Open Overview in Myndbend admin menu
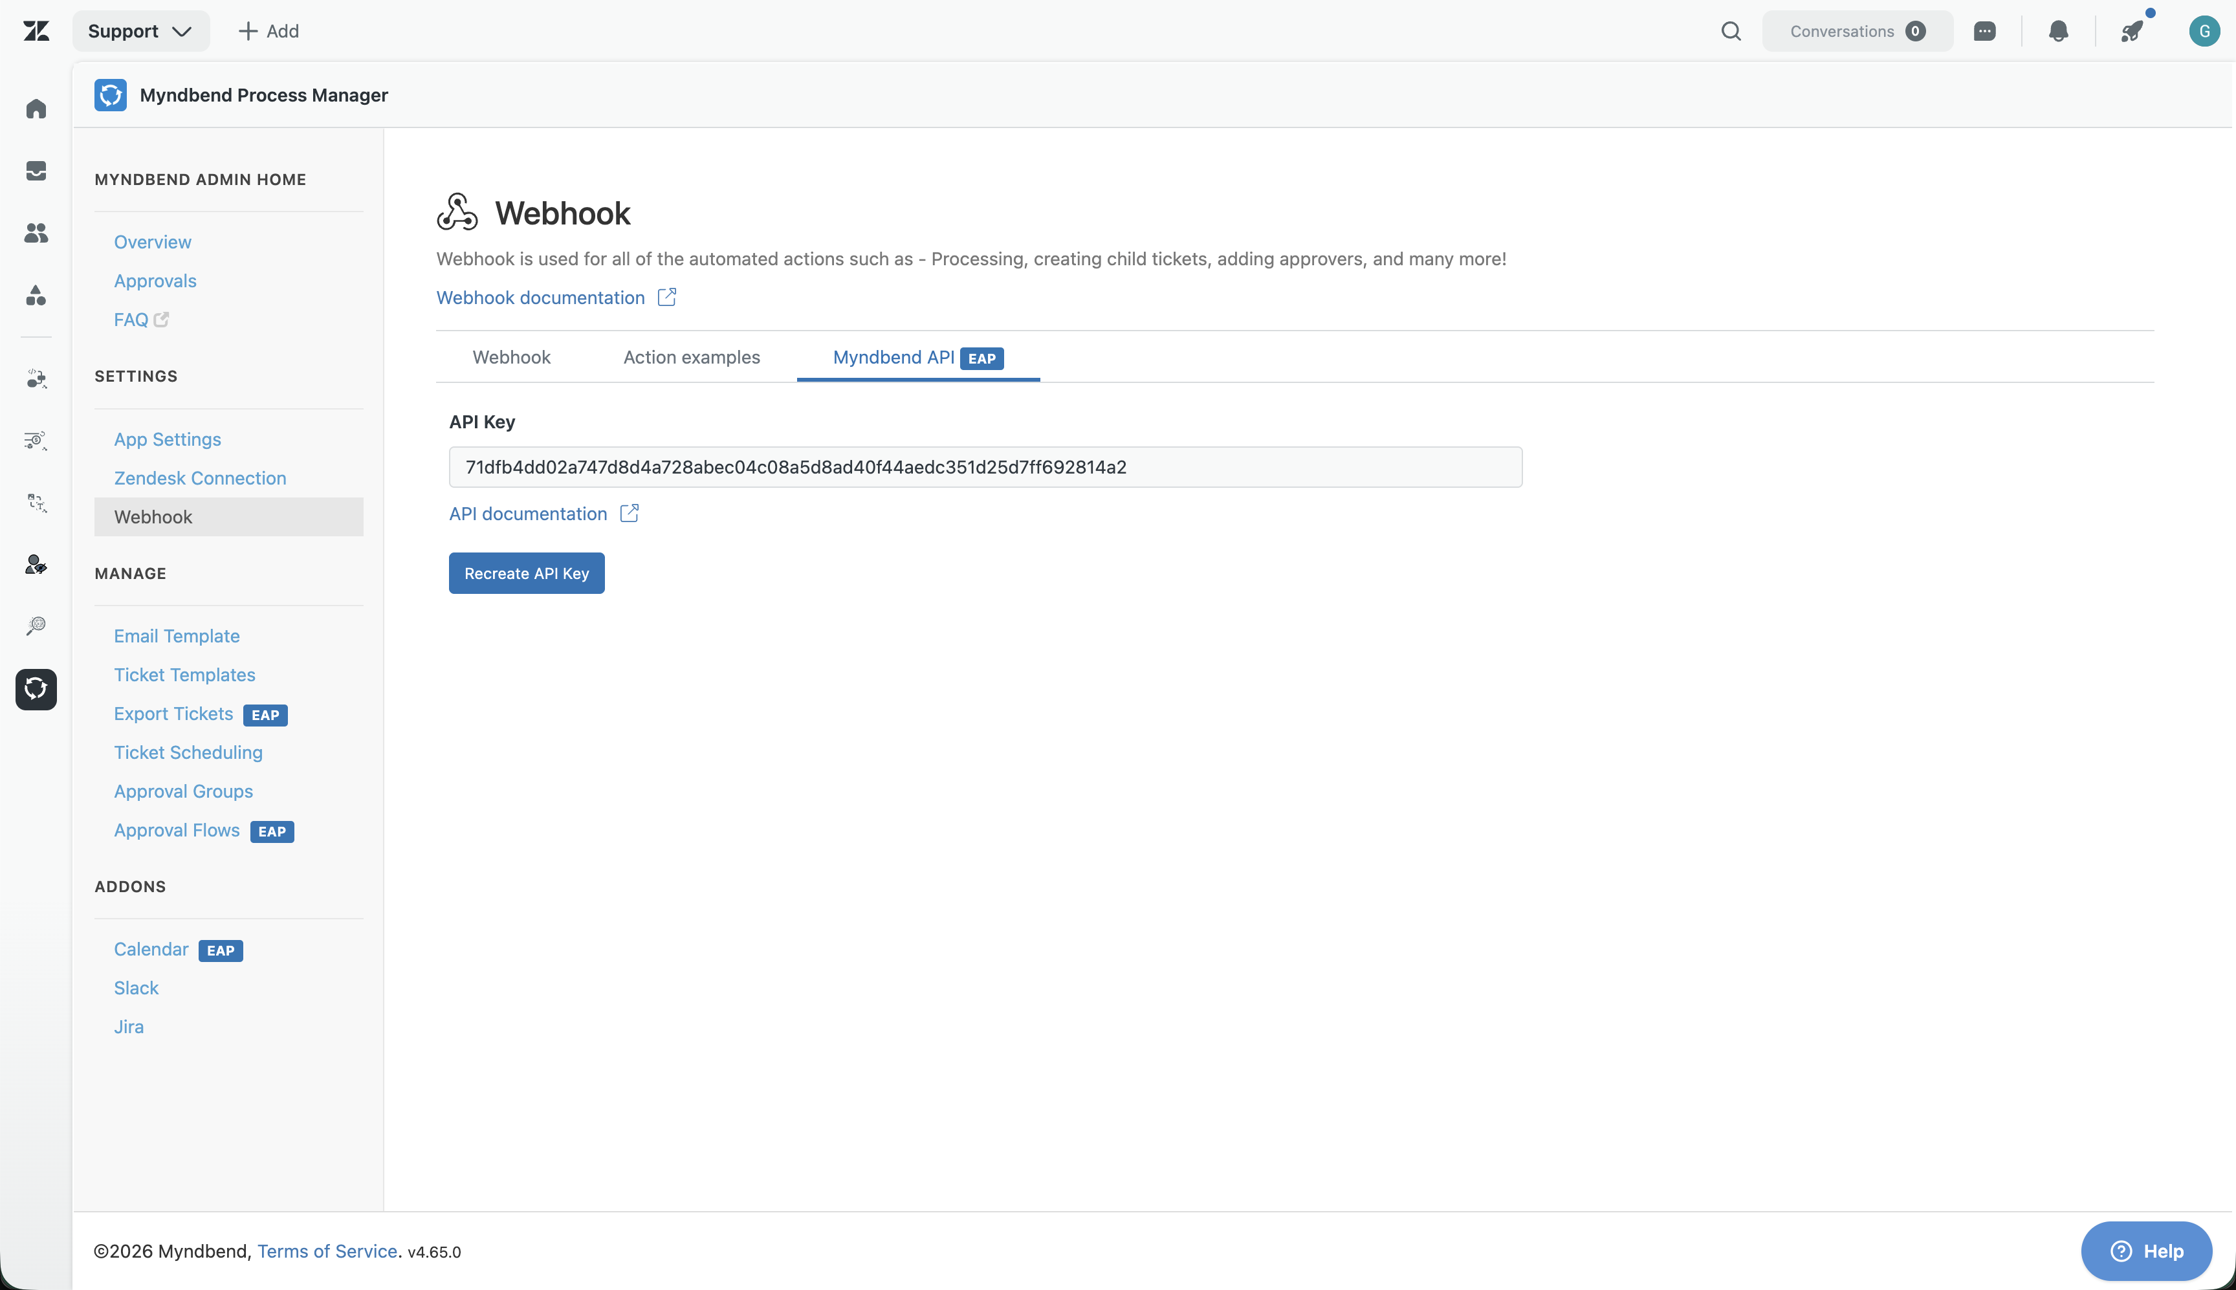The height and width of the screenshot is (1290, 2236). click(153, 242)
